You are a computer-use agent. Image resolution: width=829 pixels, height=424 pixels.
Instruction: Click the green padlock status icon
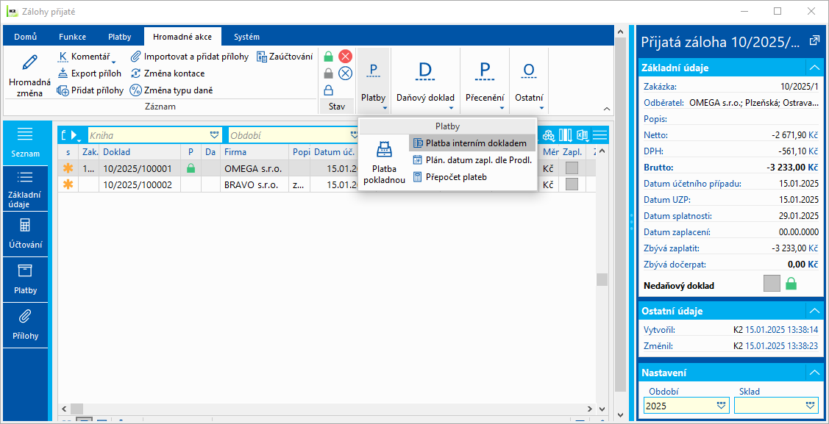click(x=329, y=57)
